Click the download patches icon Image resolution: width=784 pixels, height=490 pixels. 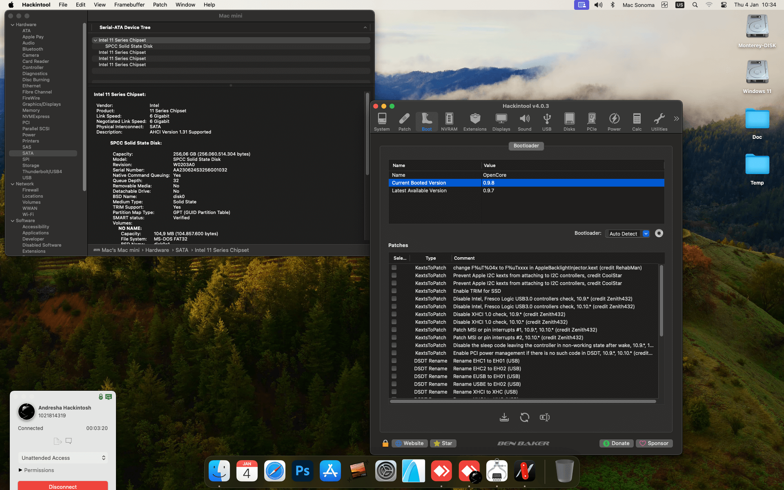pyautogui.click(x=504, y=417)
